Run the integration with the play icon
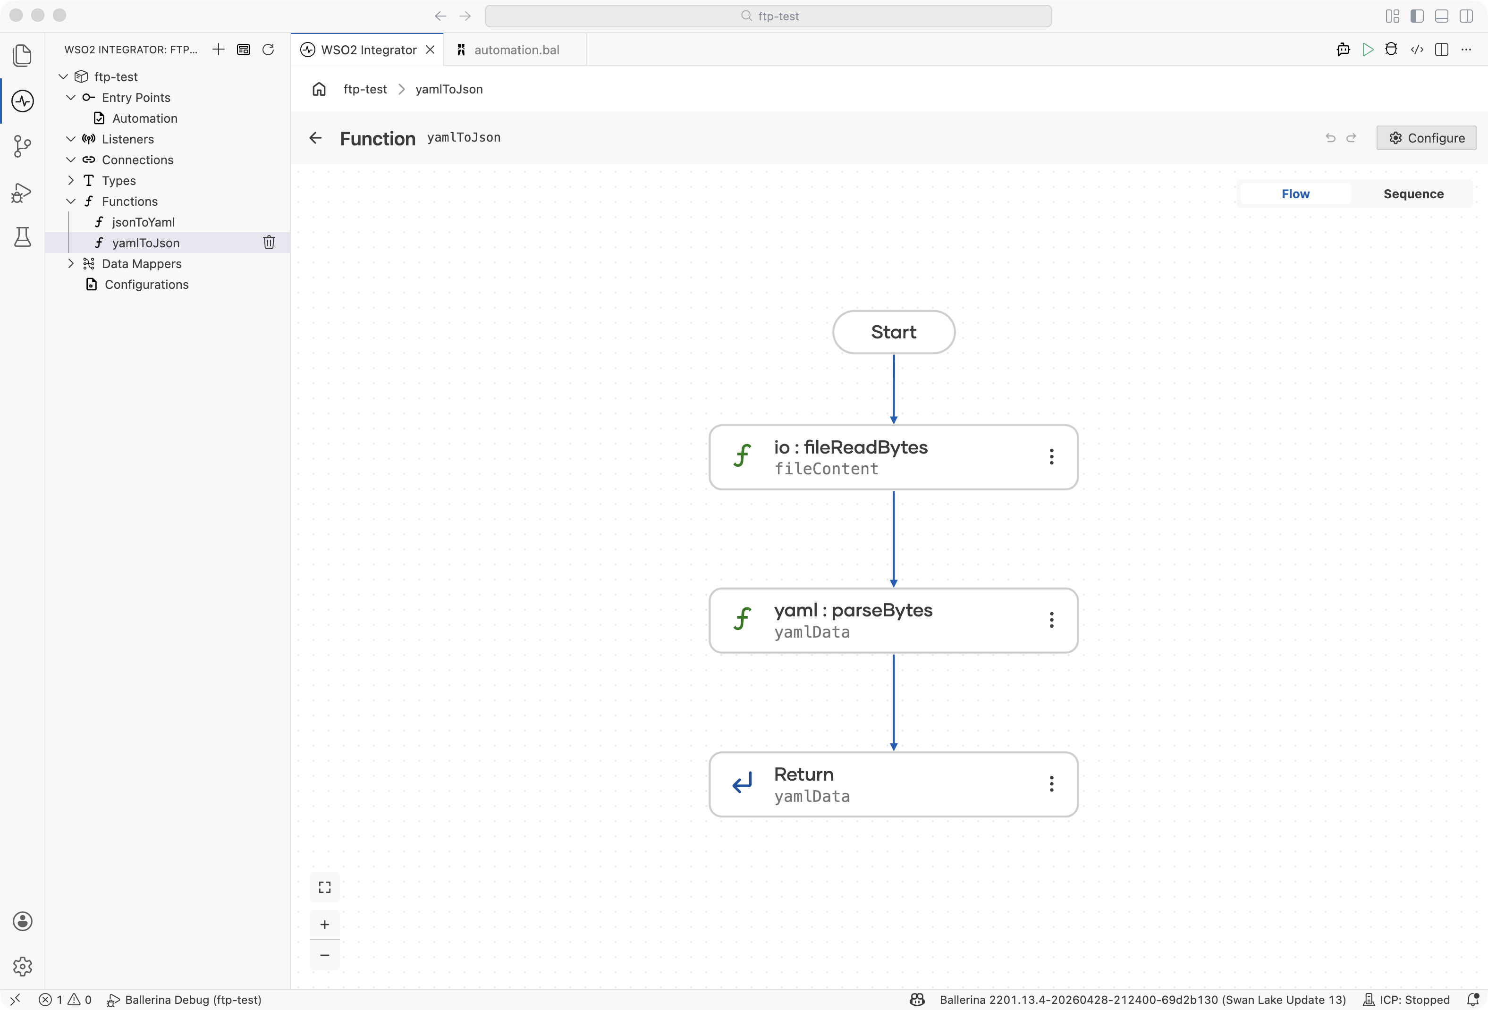 point(1368,50)
